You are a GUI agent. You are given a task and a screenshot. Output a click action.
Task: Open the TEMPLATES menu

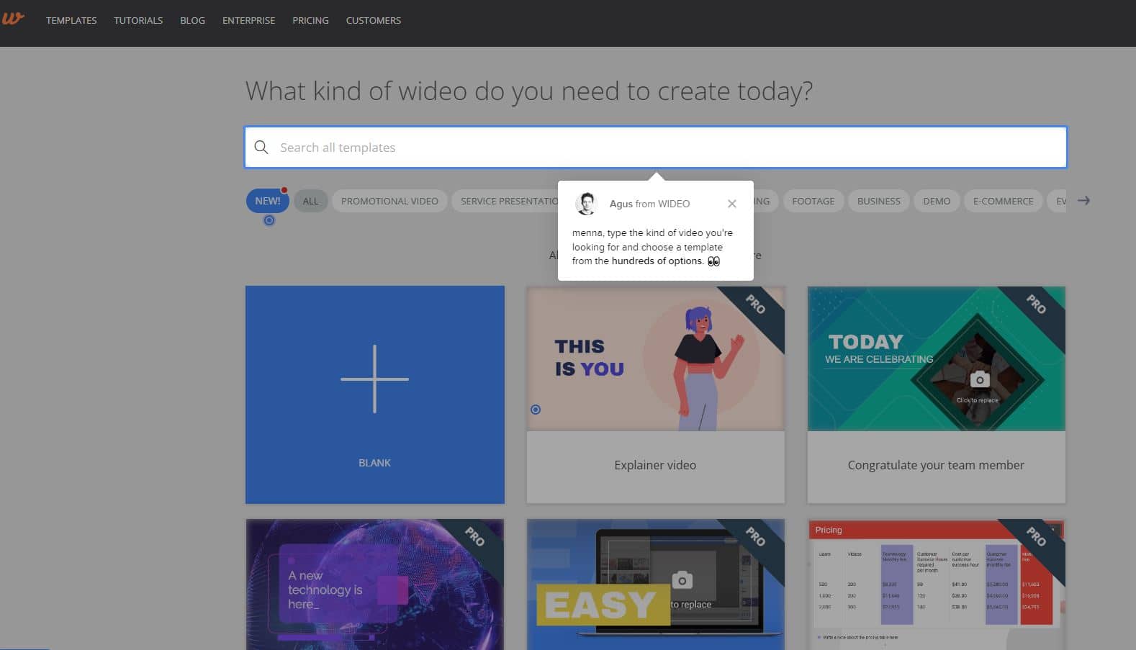pos(71,20)
